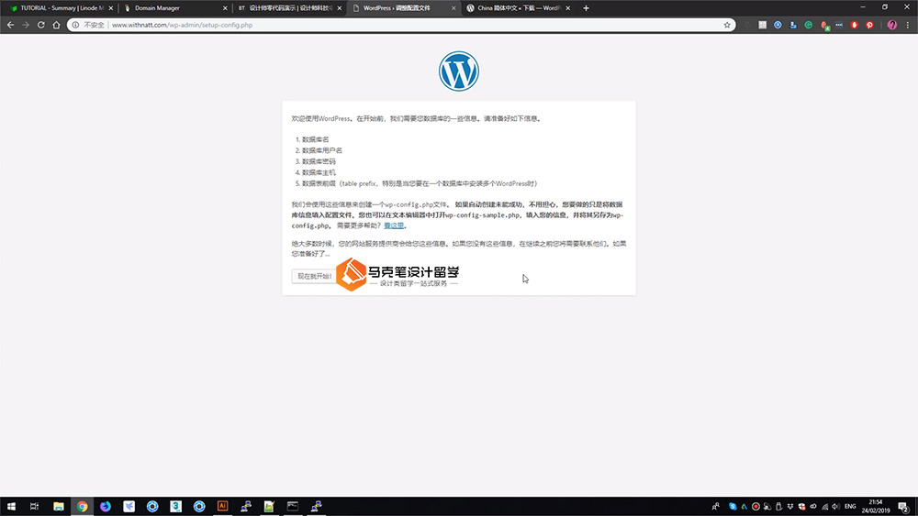Open Adobe Illustrator from taskbar
918x516 pixels.
[222, 506]
